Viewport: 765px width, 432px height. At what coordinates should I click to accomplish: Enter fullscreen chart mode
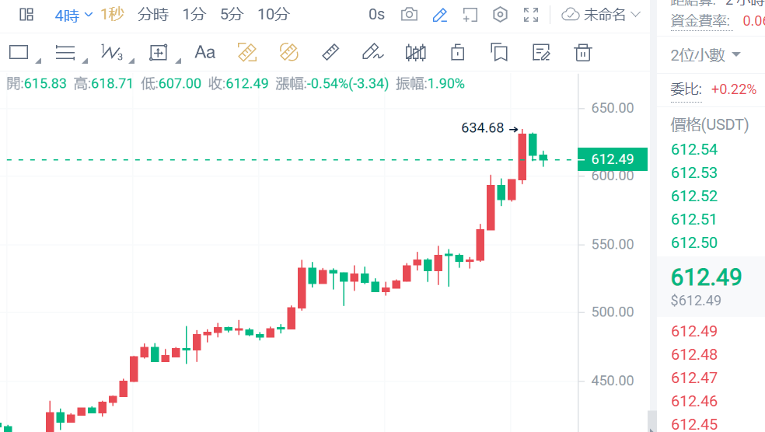[531, 14]
